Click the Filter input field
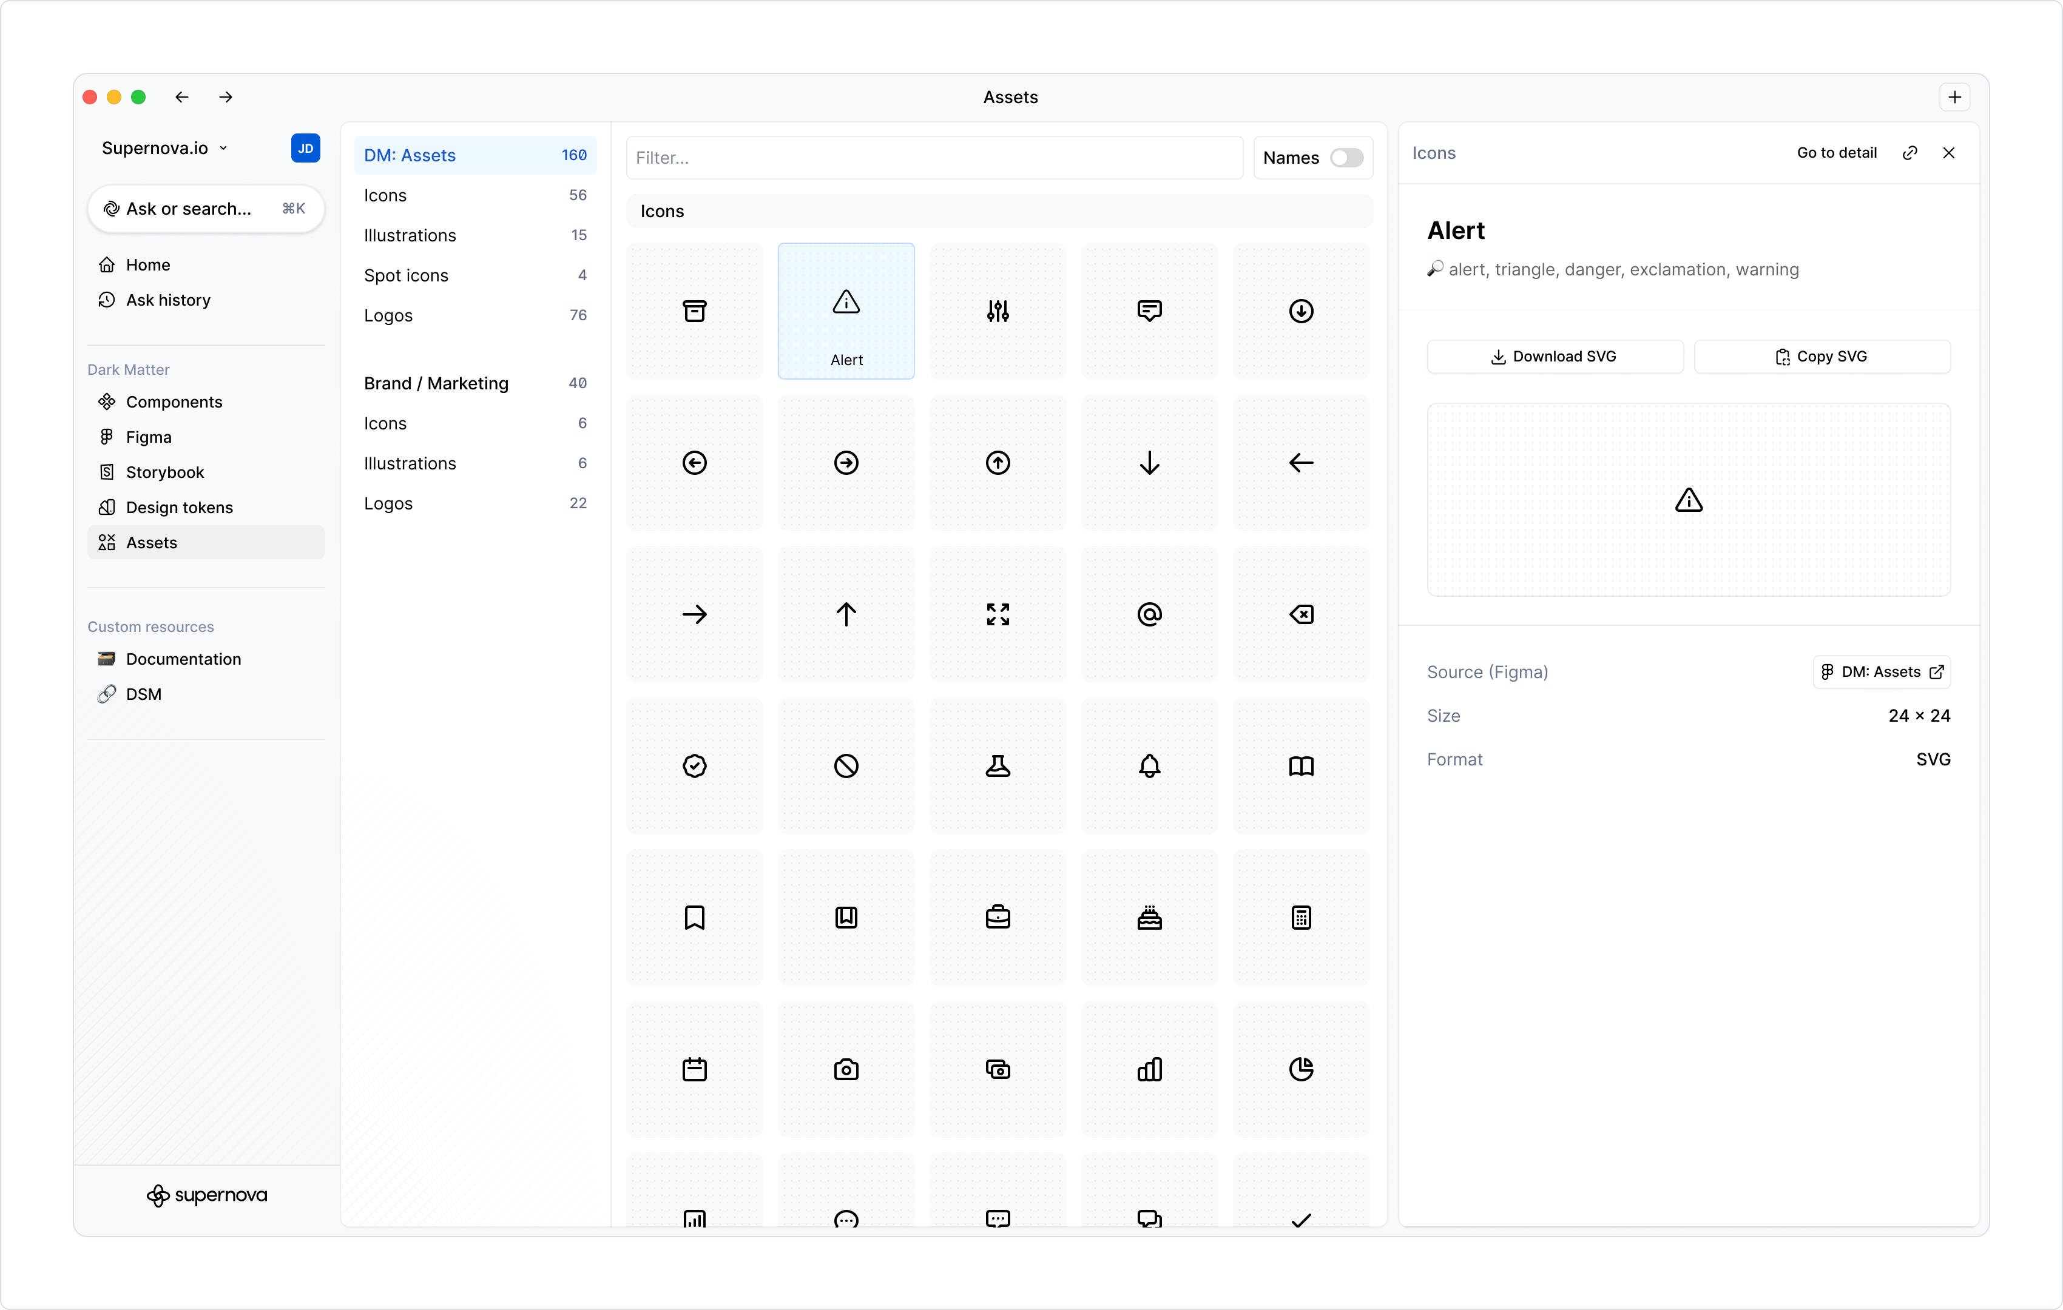This screenshot has width=2063, height=1310. pyautogui.click(x=934, y=158)
